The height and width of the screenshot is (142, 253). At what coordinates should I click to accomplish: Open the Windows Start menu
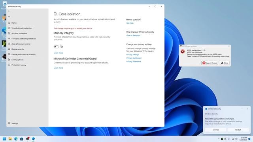pyautogui.click(x=4, y=139)
